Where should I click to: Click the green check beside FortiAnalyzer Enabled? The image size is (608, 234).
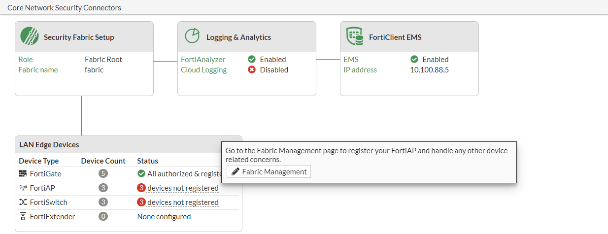(x=252, y=59)
